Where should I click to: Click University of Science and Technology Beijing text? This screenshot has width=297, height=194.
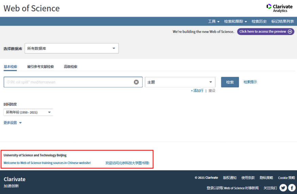tap(35, 155)
